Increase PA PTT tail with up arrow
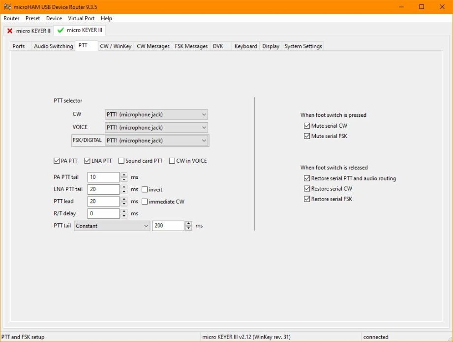The width and height of the screenshot is (453, 342). (124, 174)
